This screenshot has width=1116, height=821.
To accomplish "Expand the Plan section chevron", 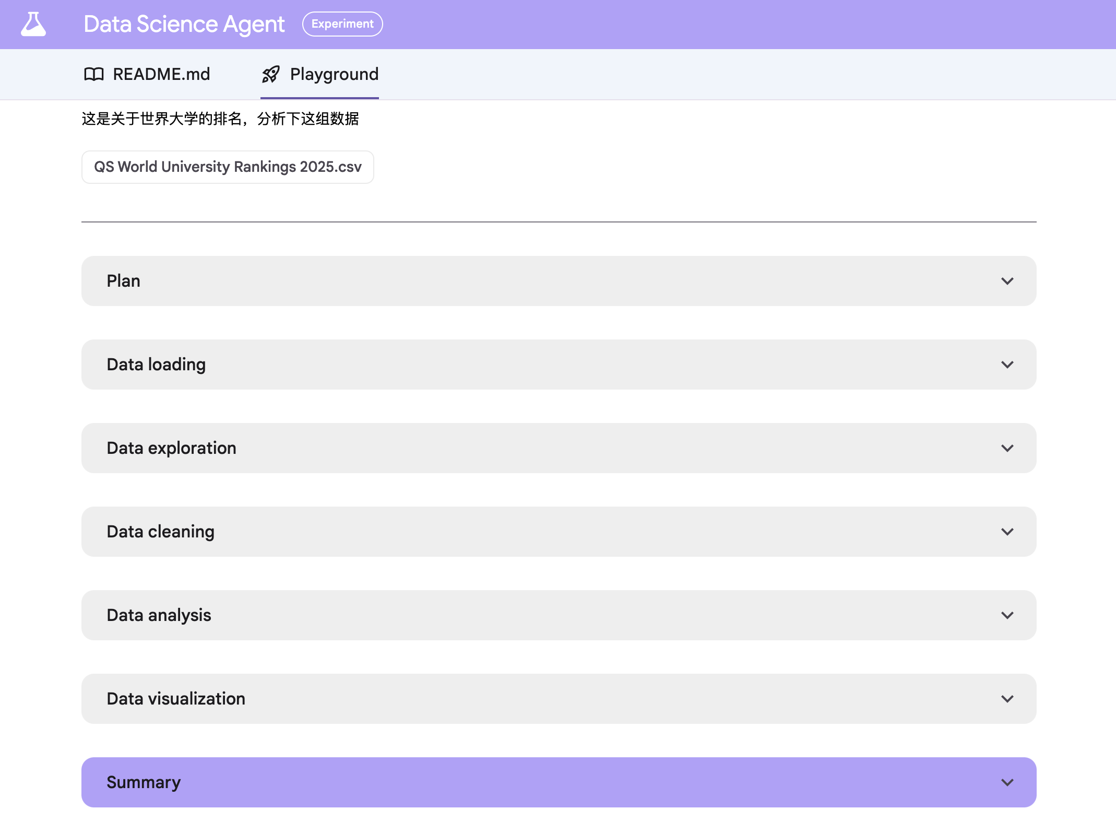I will click(x=1007, y=281).
